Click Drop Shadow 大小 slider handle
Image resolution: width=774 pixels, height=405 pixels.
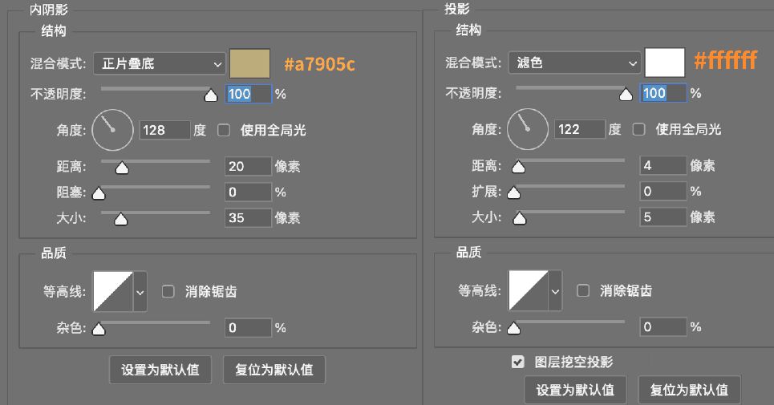coord(519,218)
